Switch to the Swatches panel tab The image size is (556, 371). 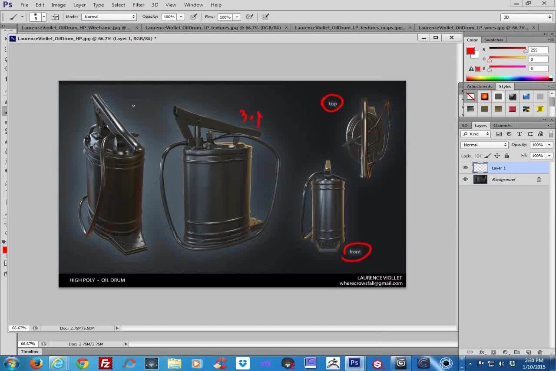(x=493, y=40)
